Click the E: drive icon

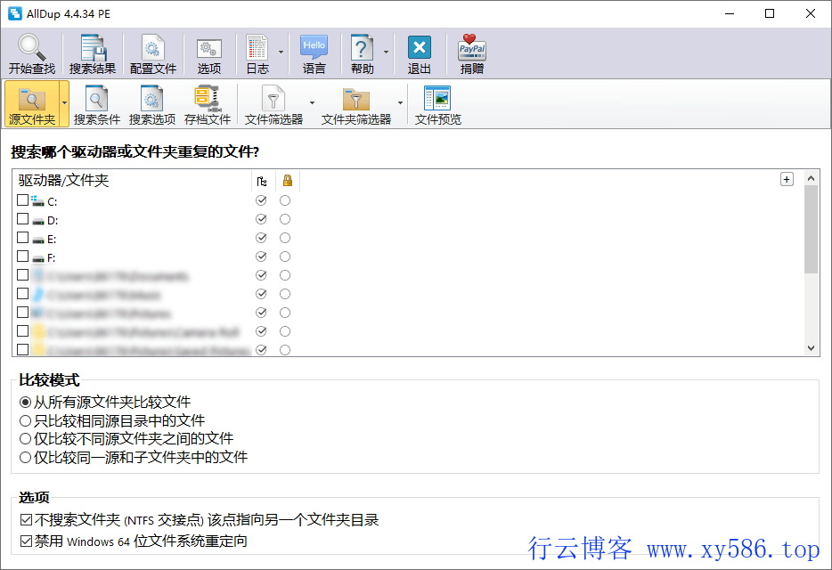37,240
